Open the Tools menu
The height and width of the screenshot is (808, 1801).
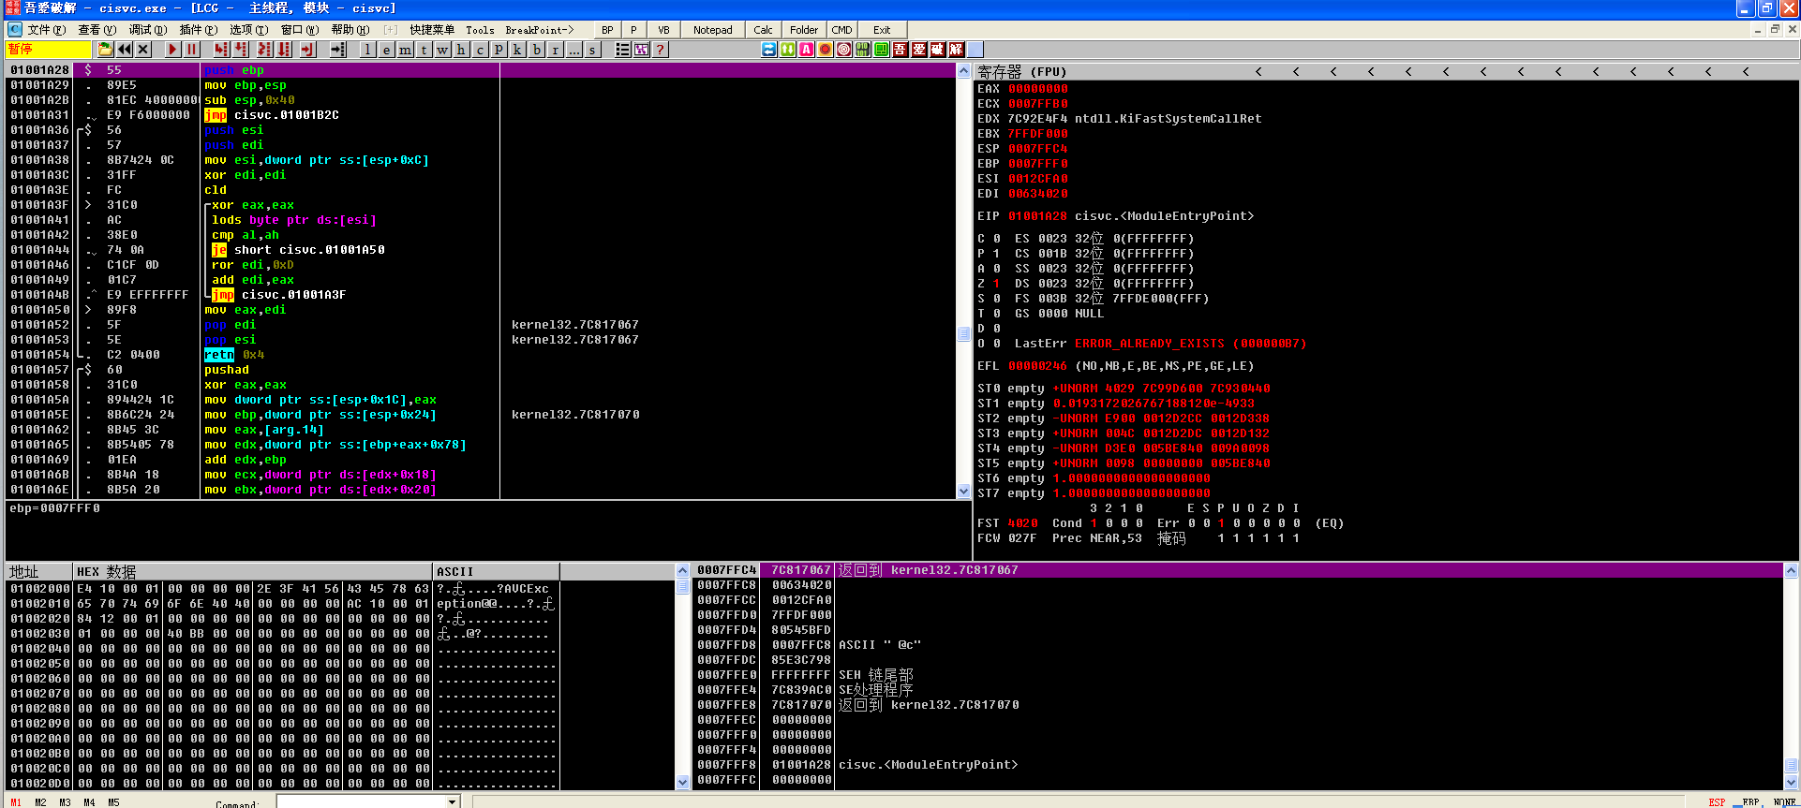[x=480, y=30]
